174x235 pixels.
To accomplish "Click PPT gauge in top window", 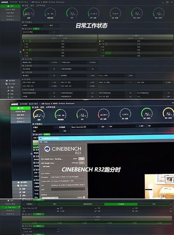I will [x=72, y=13].
